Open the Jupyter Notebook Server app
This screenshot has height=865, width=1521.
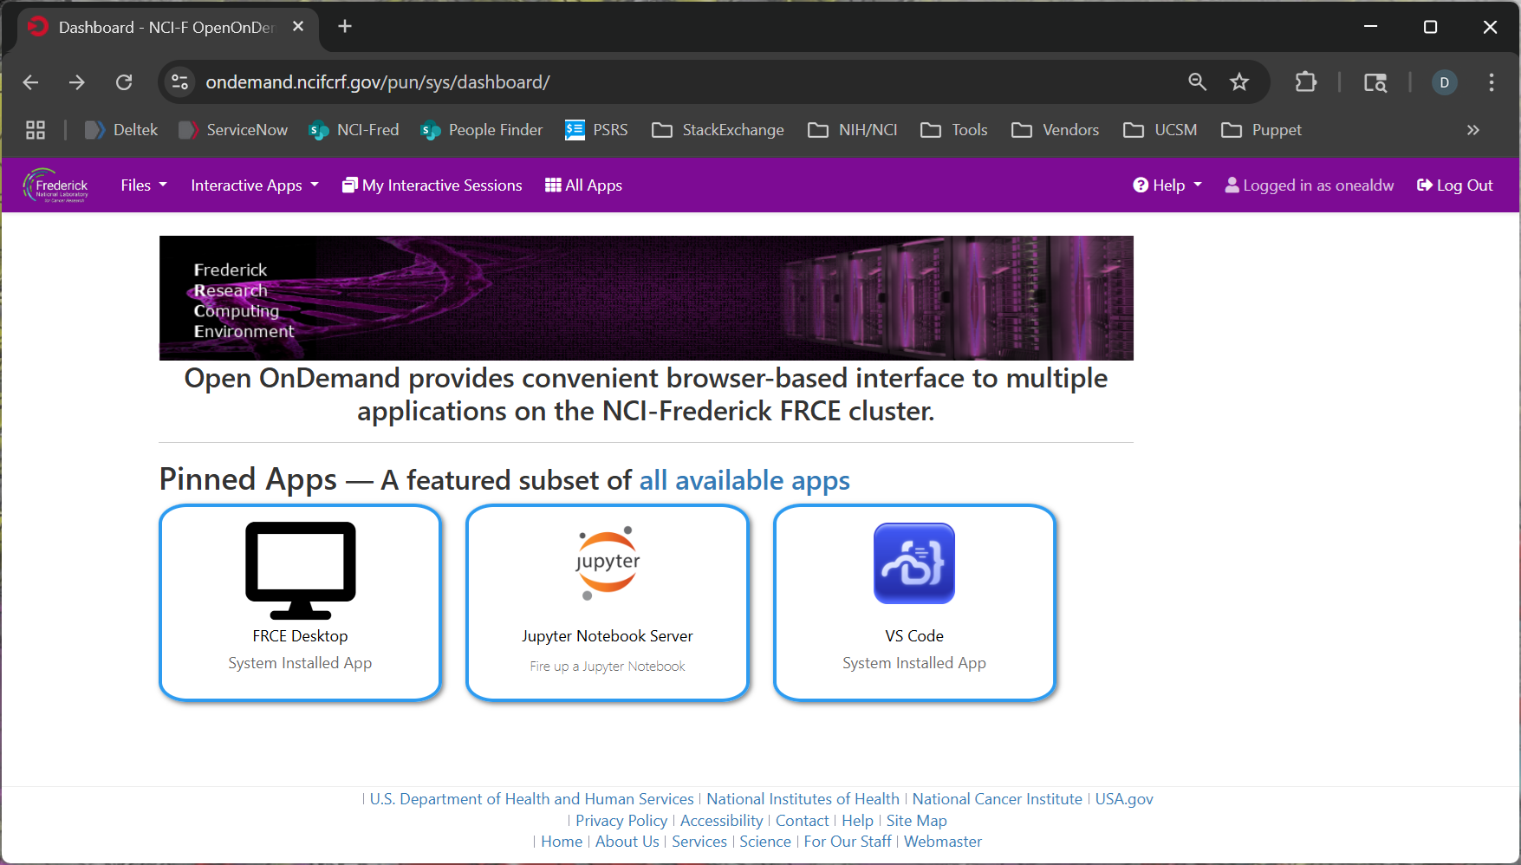click(x=607, y=603)
